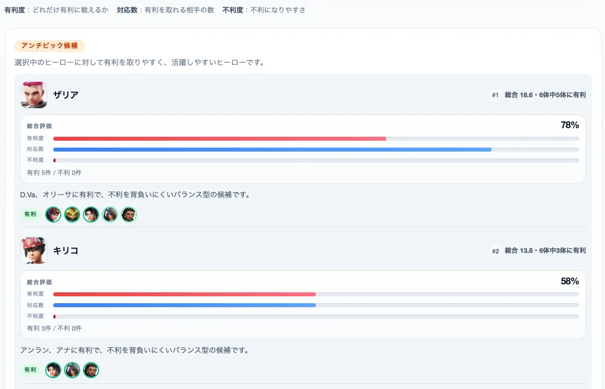The height and width of the screenshot is (389, 605).
Task: Select キリコ's hero portrait icon
Action: [34, 250]
